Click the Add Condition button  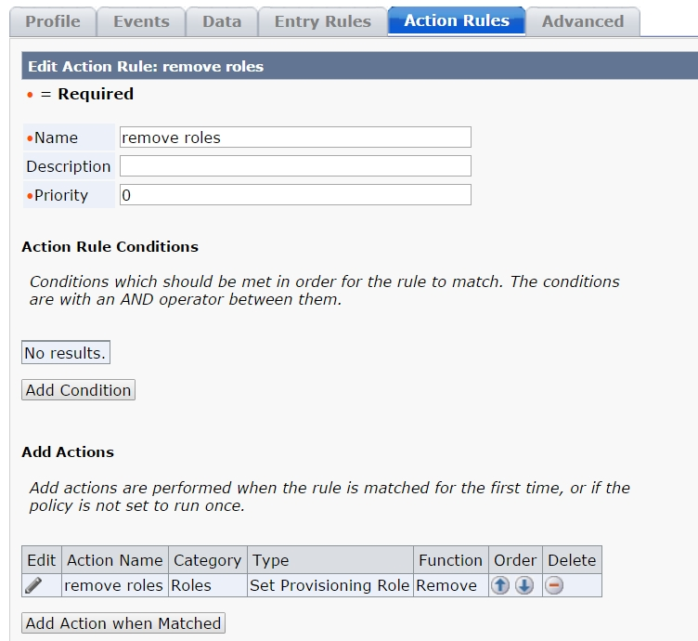(x=78, y=390)
